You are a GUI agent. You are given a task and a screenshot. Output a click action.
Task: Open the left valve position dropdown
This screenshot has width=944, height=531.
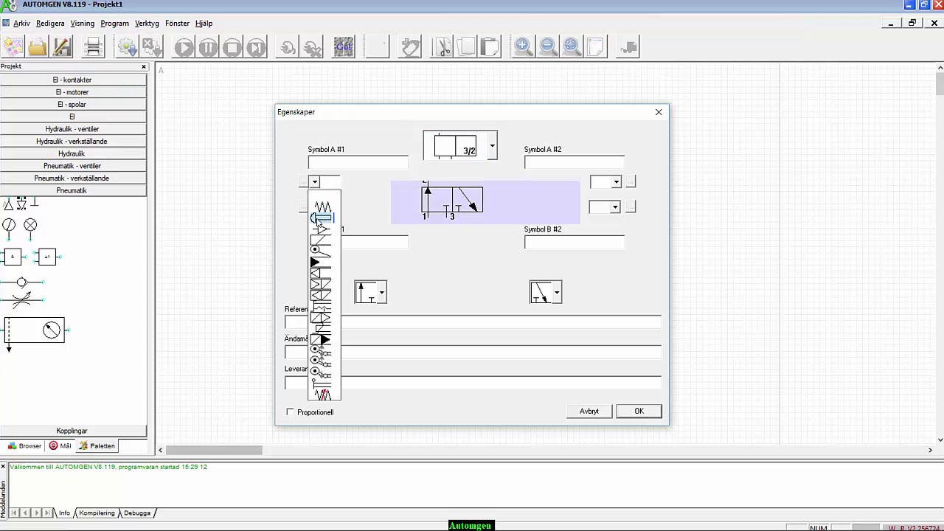(x=381, y=293)
